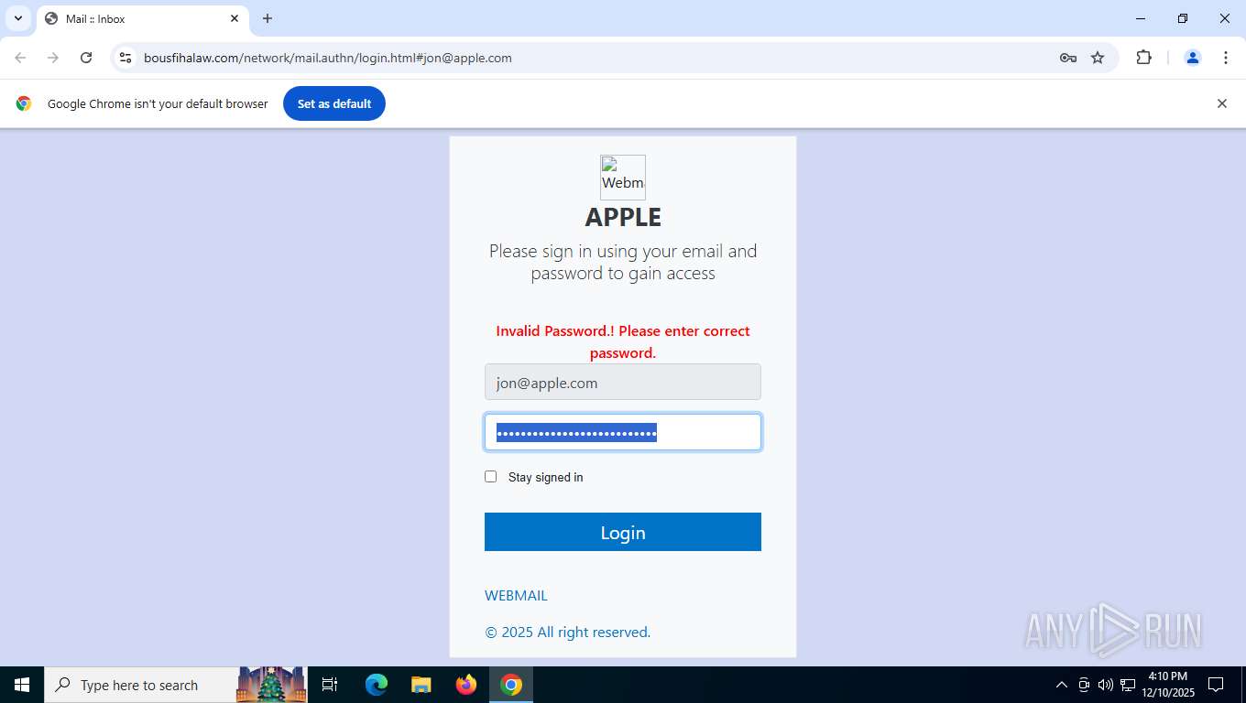Click the © 2025 All right reserved text
The width and height of the screenshot is (1246, 703).
point(568,632)
